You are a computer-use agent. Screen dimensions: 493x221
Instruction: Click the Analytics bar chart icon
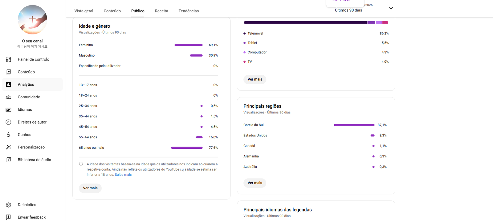coord(8,85)
